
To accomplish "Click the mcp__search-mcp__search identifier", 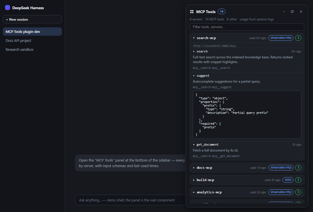I will [211, 68].
